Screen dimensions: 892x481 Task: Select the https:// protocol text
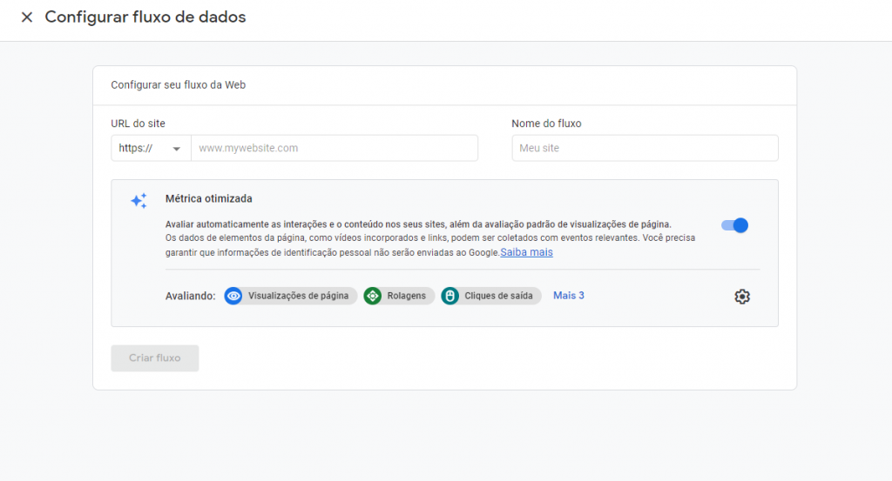[136, 149]
